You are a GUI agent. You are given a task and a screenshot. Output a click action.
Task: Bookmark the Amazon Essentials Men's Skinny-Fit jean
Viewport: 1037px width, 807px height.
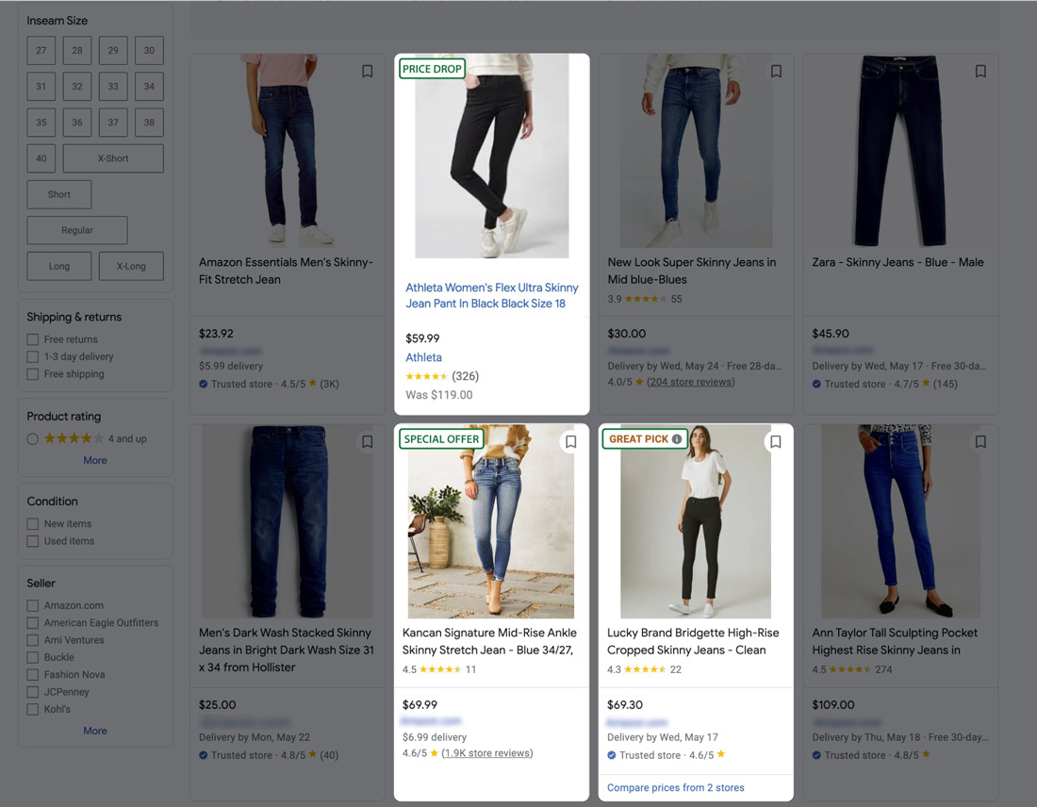coord(367,71)
